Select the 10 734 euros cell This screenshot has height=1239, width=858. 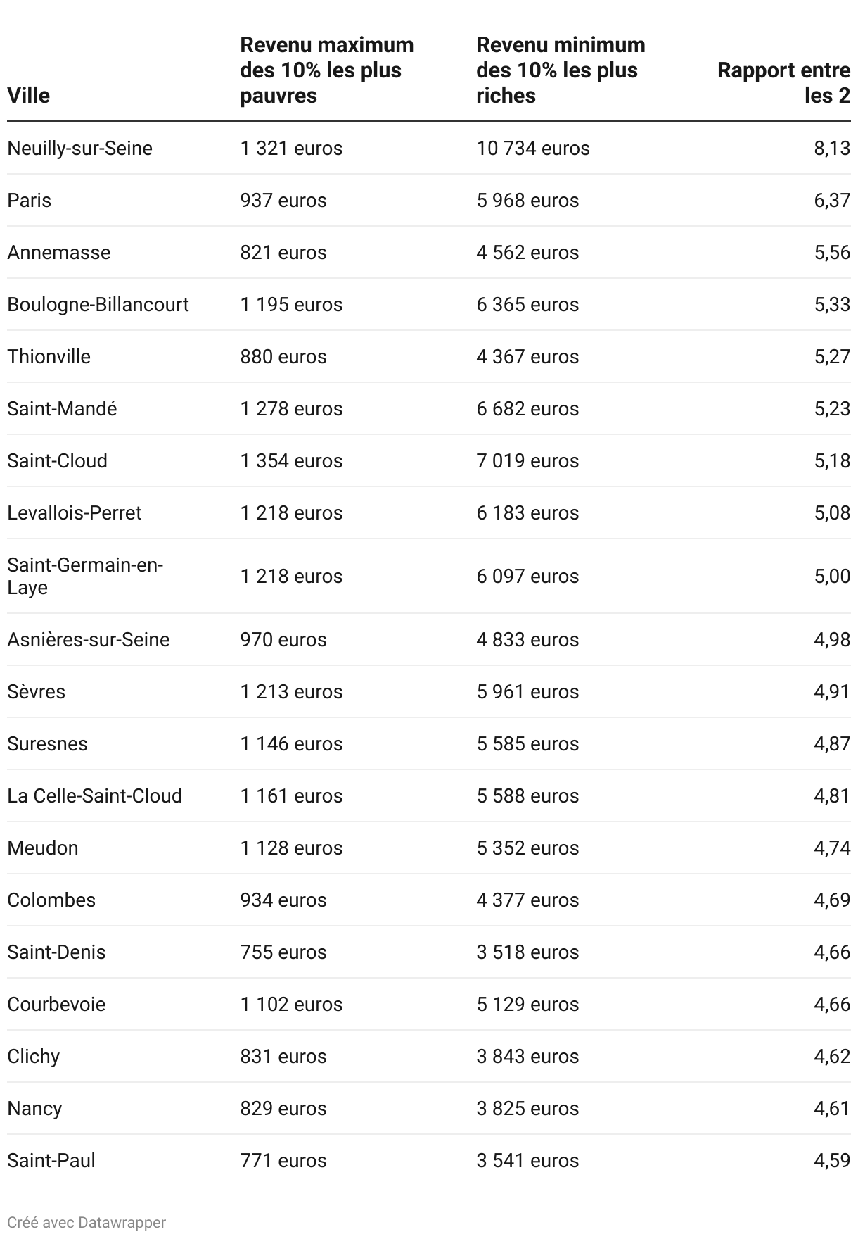tap(533, 149)
